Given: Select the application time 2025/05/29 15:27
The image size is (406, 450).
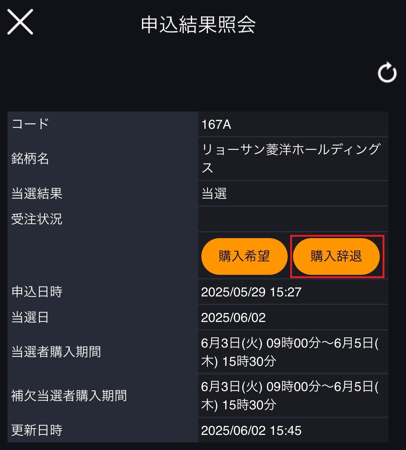Looking at the screenshot, I should (251, 292).
